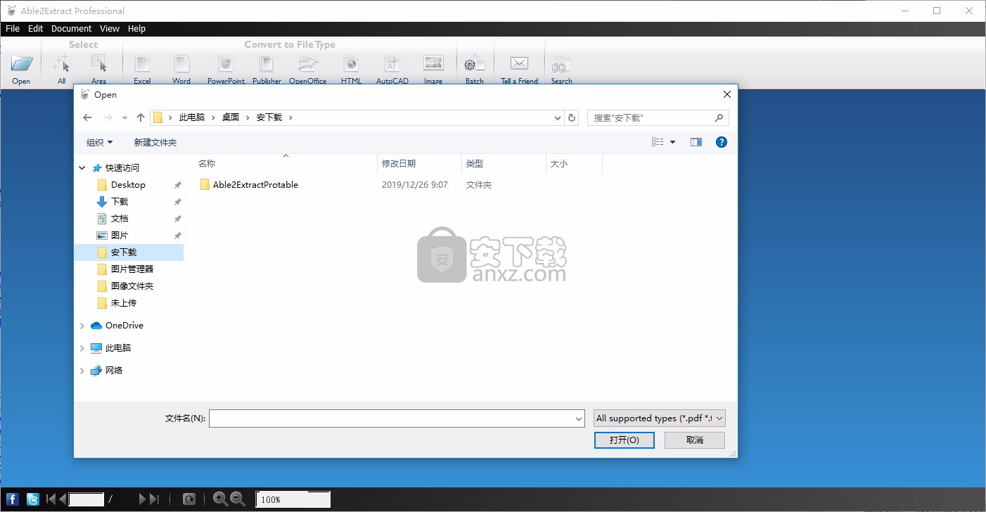986x512 pixels.
Task: Convert to HTML toolbar icon
Action: click(351, 64)
